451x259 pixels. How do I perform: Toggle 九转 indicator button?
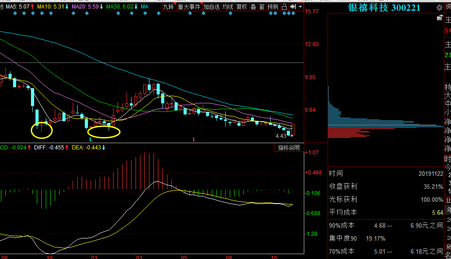coord(168,7)
